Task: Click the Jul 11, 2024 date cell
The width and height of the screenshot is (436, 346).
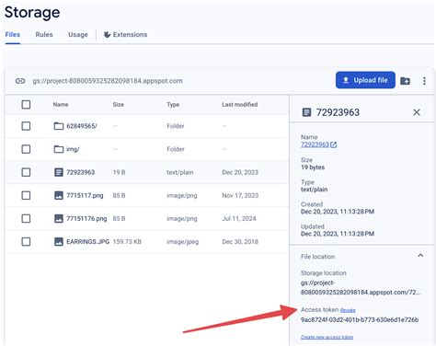Action: pos(239,218)
